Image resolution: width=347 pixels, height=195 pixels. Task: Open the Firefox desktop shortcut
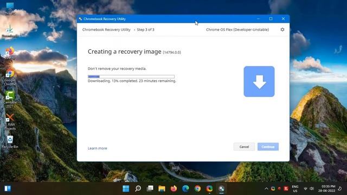10,53
